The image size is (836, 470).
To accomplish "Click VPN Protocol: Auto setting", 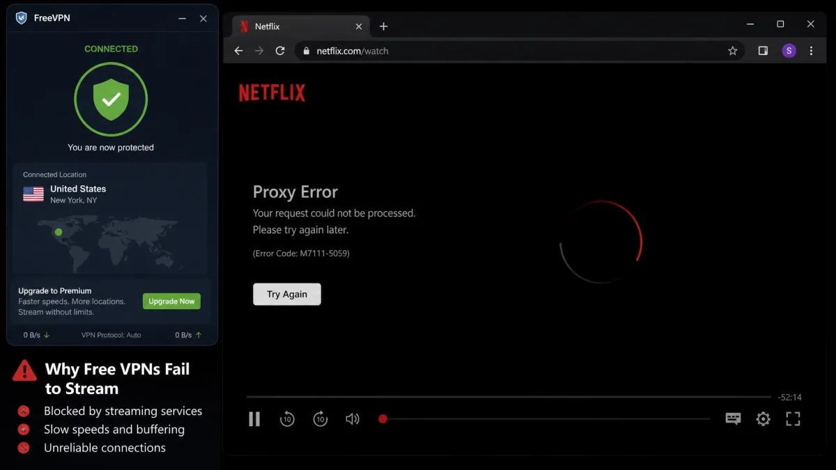I will point(111,335).
